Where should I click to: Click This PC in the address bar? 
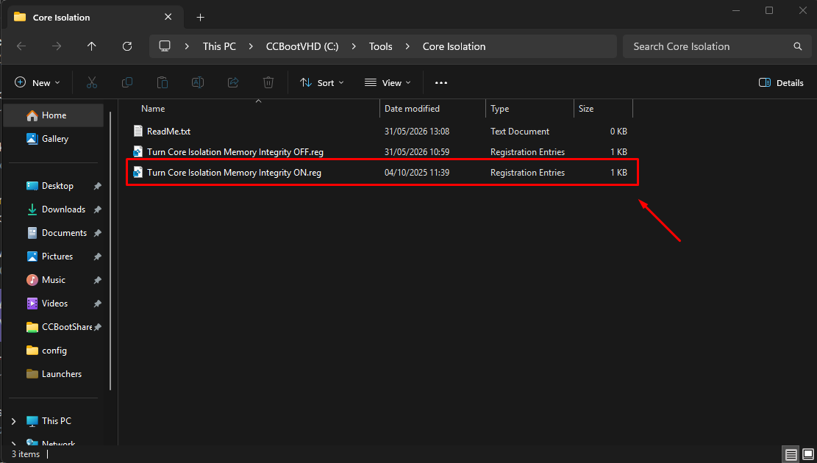pyautogui.click(x=219, y=46)
